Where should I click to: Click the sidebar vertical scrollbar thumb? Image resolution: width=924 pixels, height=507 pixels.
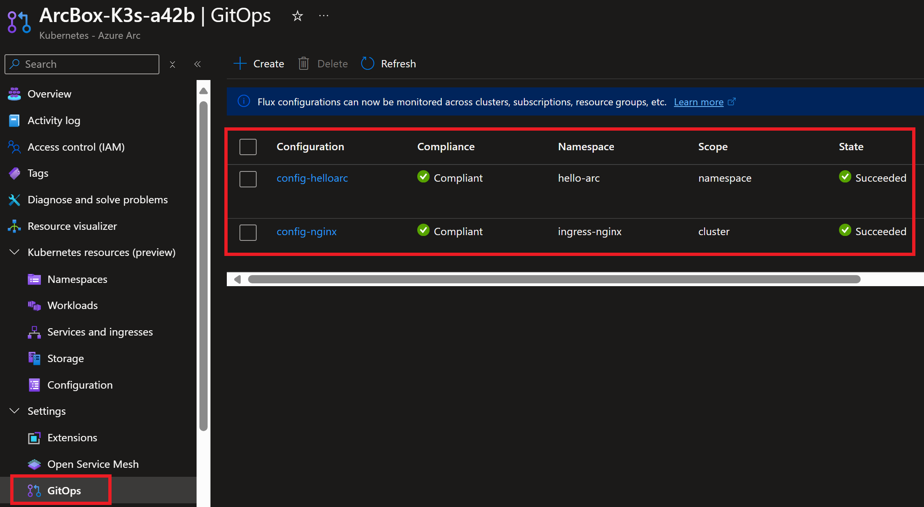click(204, 266)
